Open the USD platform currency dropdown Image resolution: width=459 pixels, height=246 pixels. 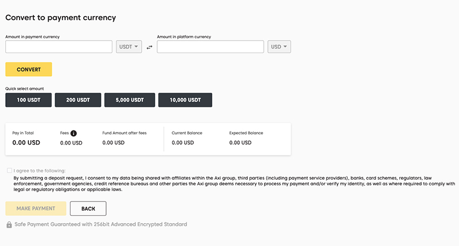point(279,47)
